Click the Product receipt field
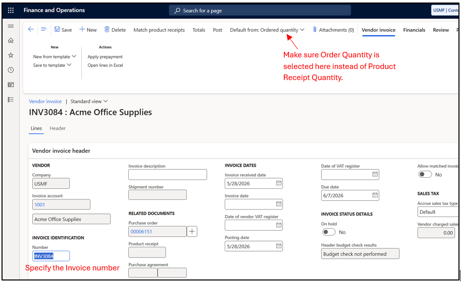 click(147, 252)
